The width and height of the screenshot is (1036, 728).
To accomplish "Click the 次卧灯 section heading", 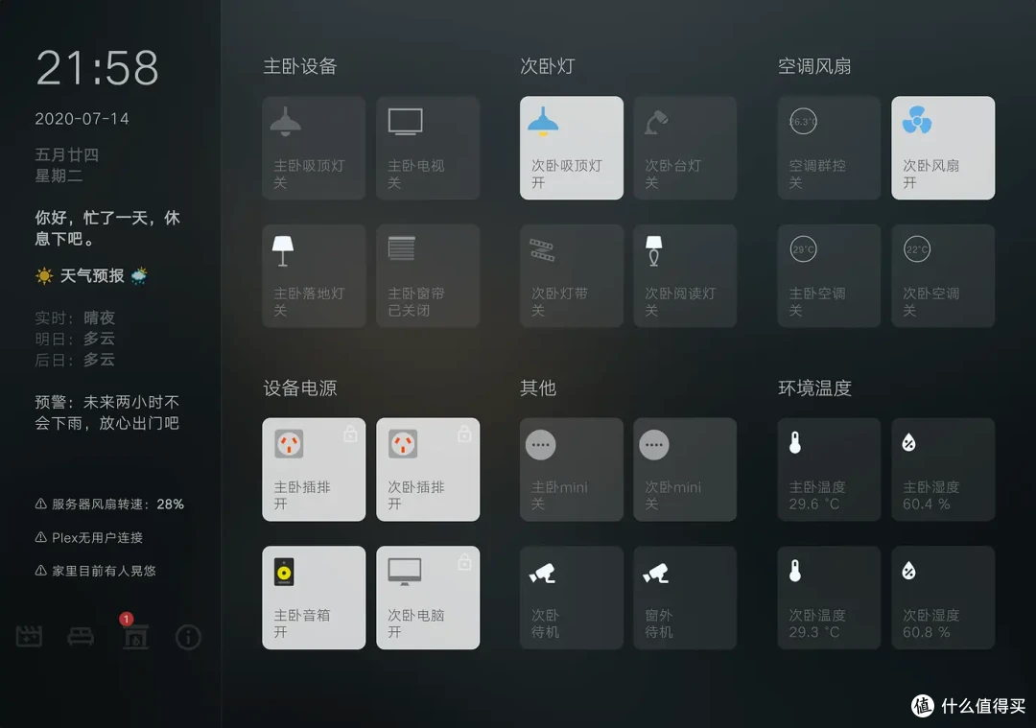I will [x=548, y=66].
